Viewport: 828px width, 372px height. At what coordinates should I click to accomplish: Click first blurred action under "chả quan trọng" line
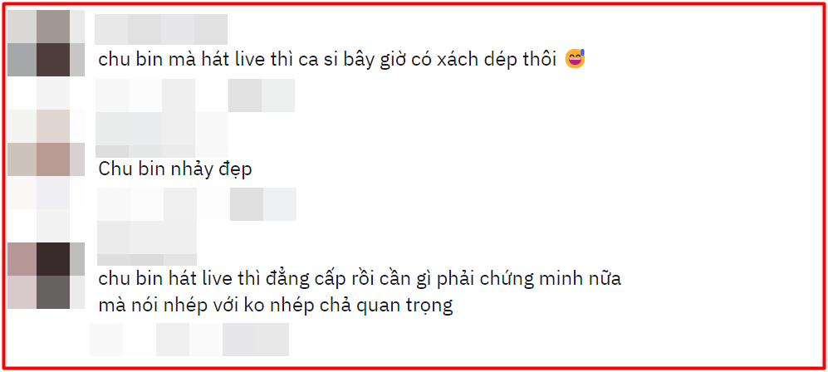click(x=106, y=340)
